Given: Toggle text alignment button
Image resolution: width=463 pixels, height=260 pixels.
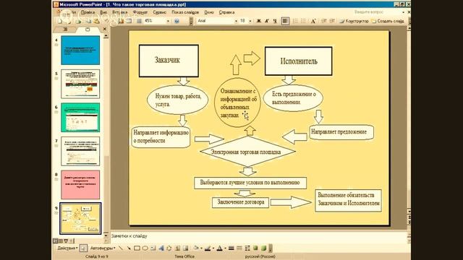Looking at the screenshot, I should point(285,21).
